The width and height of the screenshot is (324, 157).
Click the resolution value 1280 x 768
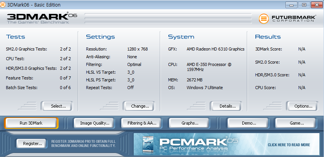[138, 49]
